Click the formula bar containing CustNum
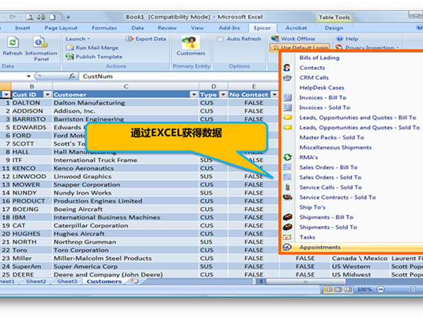This screenshot has height=318, width=423. point(178,76)
